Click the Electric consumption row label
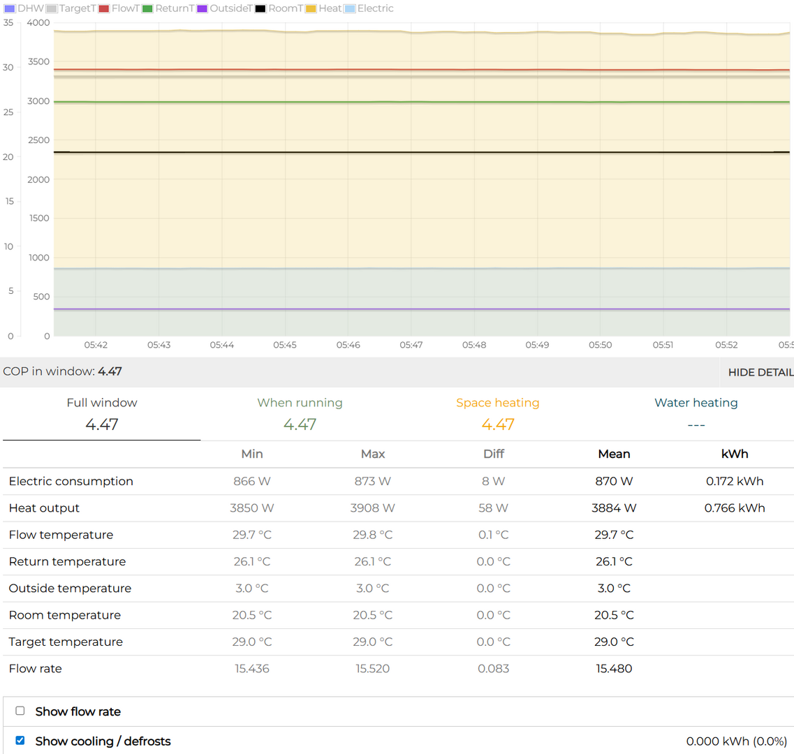Viewport: 794px width, 754px height. pos(71,481)
